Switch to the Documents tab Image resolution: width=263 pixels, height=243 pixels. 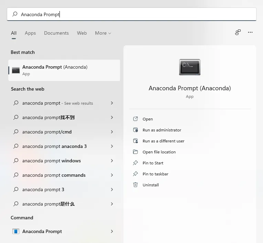56,33
